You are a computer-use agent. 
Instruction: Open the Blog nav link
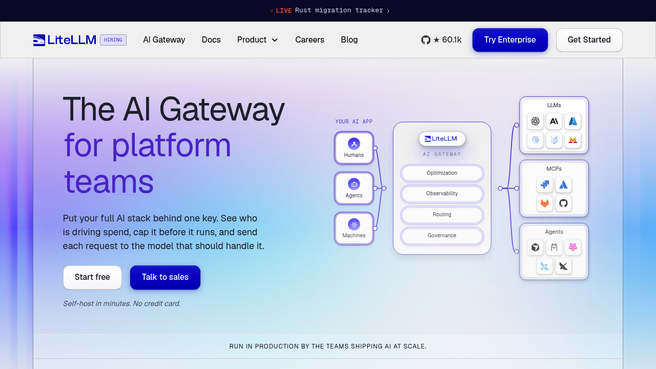(x=350, y=40)
